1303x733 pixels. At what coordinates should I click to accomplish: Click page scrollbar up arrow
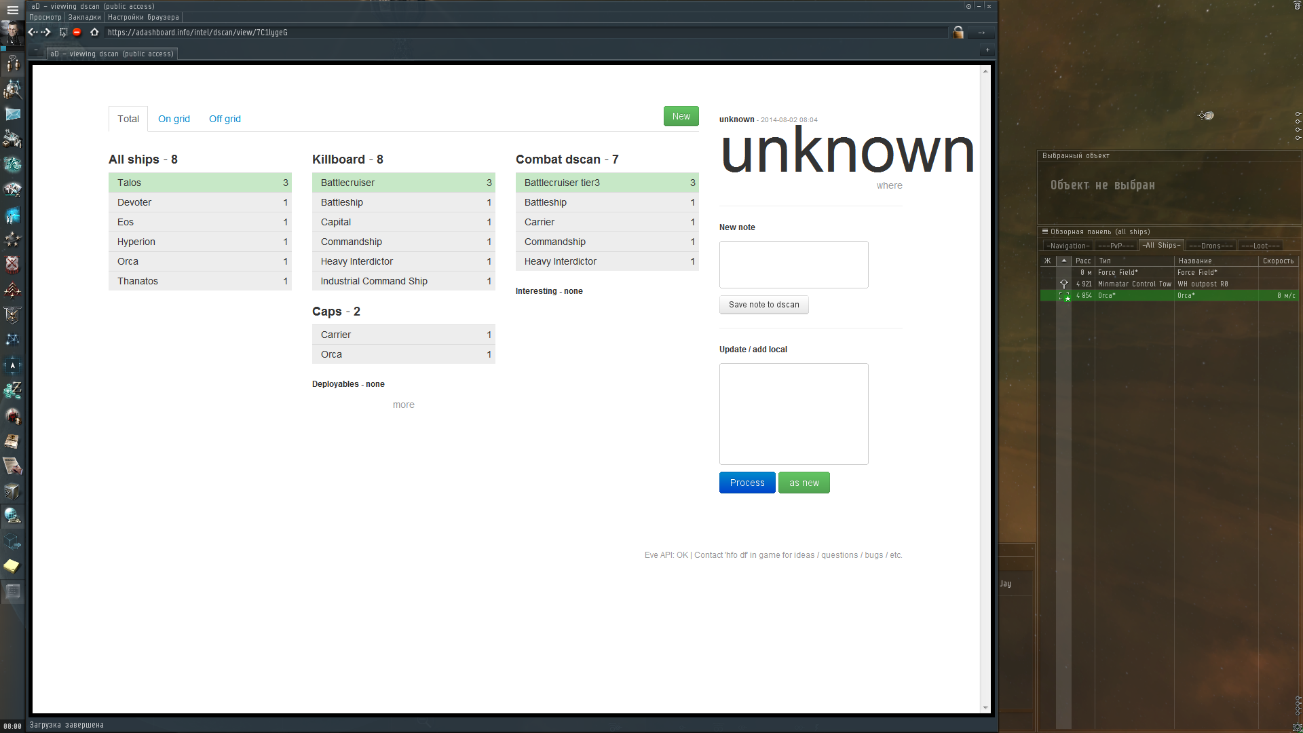coord(985,71)
